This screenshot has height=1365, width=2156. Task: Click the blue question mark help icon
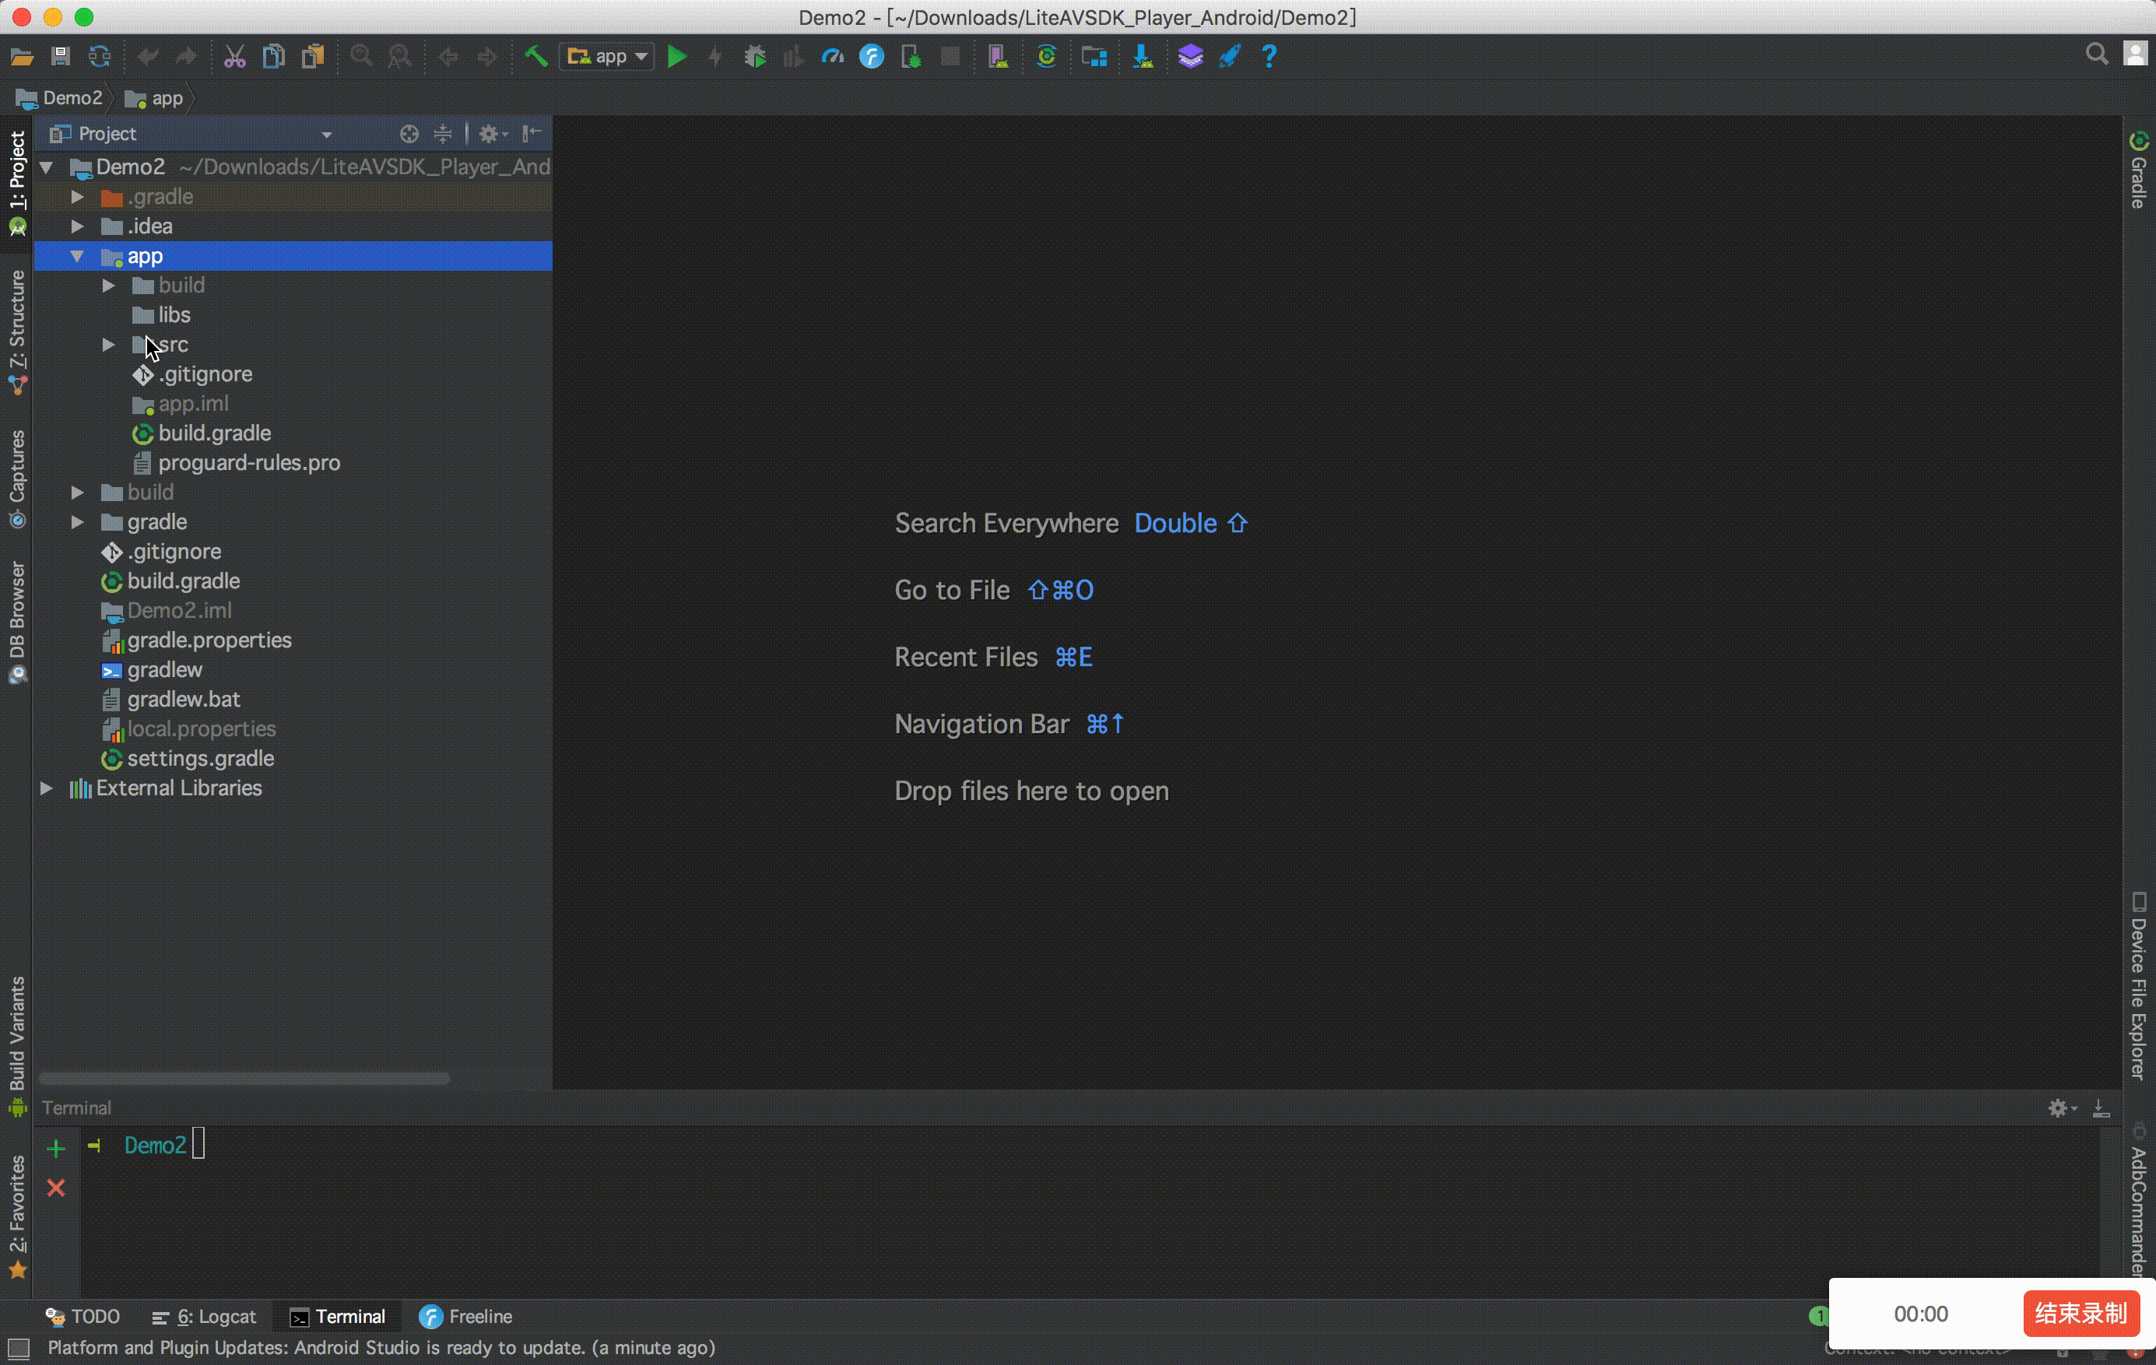click(1269, 58)
